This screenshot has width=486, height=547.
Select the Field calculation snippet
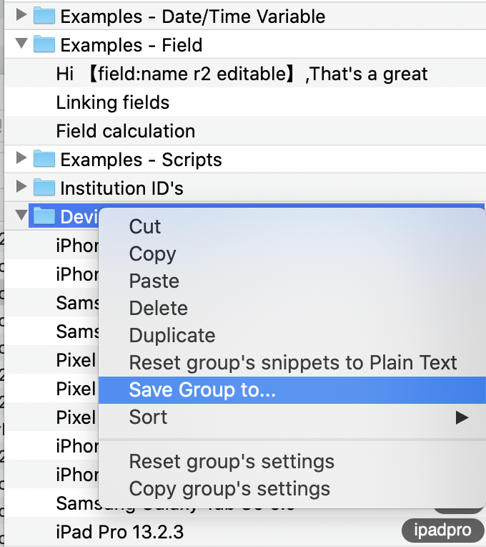click(245, 131)
